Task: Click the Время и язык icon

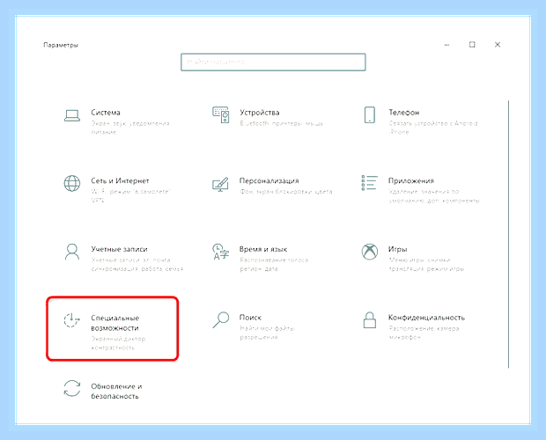Action: pyautogui.click(x=221, y=252)
